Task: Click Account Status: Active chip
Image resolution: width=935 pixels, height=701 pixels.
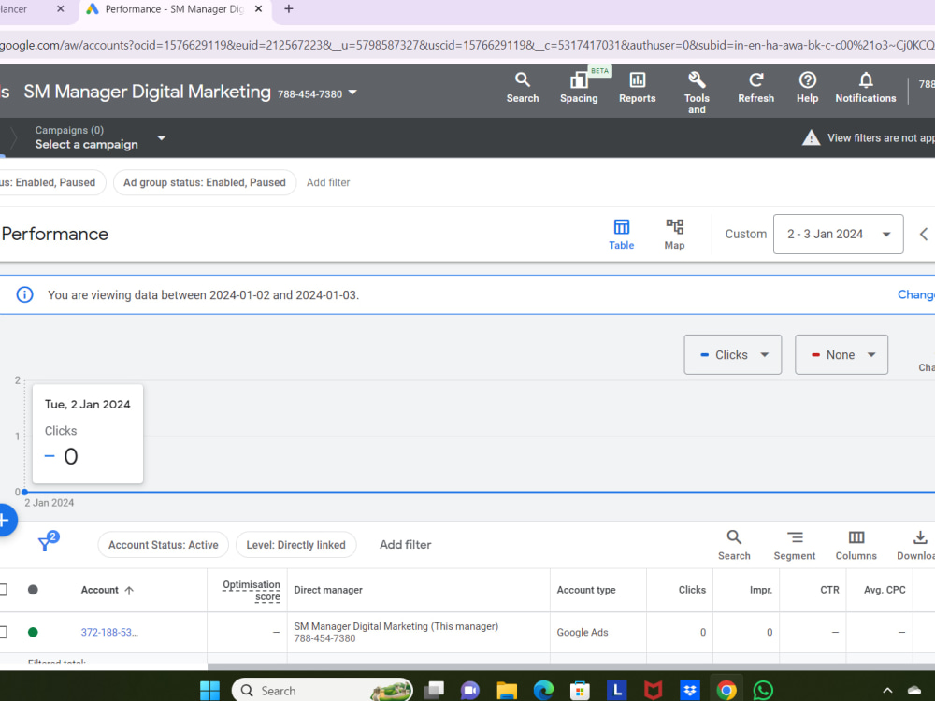Action: tap(163, 545)
